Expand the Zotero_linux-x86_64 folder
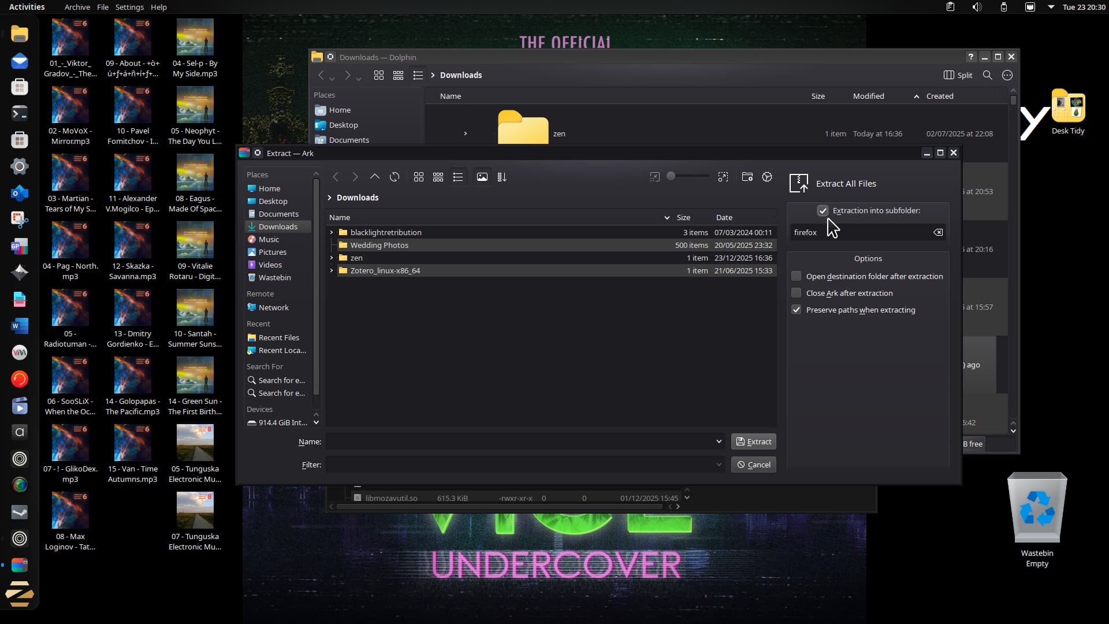 coord(332,270)
